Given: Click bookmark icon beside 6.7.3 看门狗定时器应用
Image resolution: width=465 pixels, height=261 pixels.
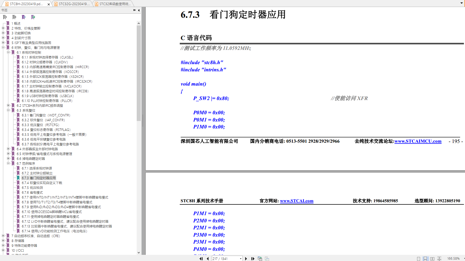Looking at the screenshot, I should coord(18,178).
